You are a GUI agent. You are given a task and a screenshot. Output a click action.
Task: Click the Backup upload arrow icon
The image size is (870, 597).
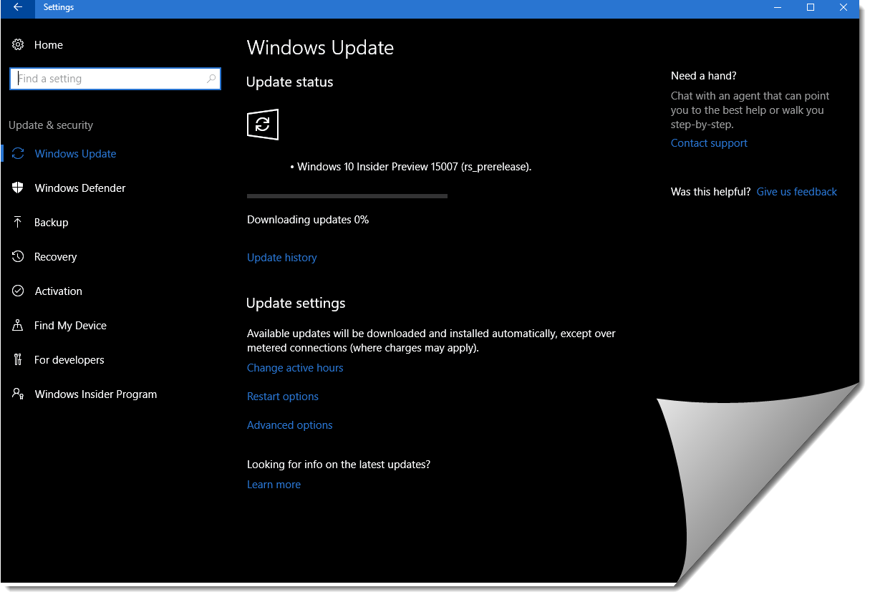click(18, 223)
